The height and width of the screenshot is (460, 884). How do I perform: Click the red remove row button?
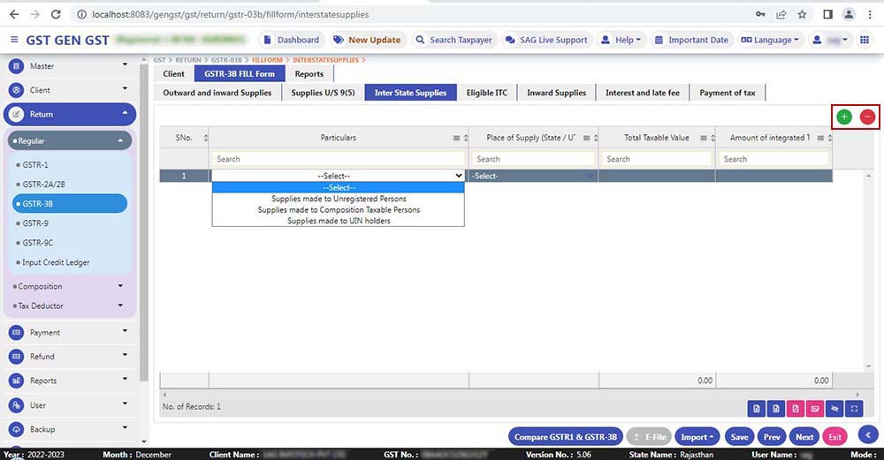click(x=868, y=117)
